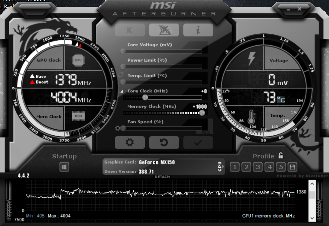Click the lightning bolt voltage icon
Viewport: 329px width, 226px height.
[x=251, y=59]
